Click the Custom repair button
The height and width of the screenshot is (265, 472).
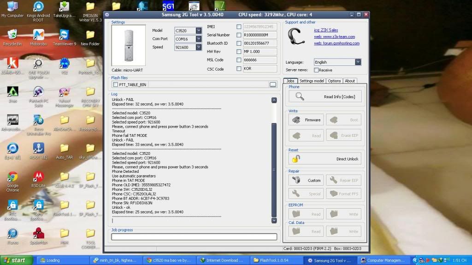pos(306,180)
